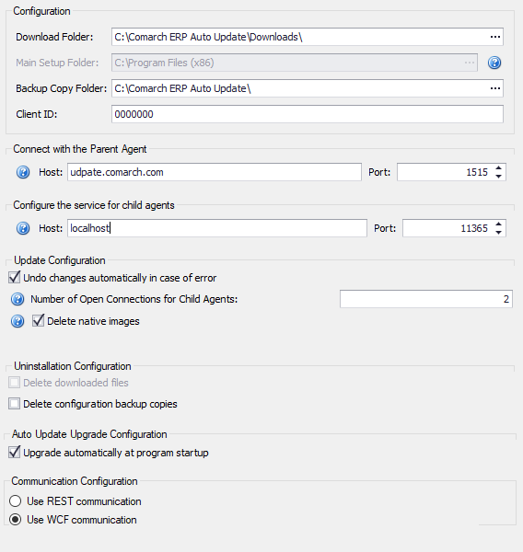Select Use WCF communication option

(x=15, y=520)
